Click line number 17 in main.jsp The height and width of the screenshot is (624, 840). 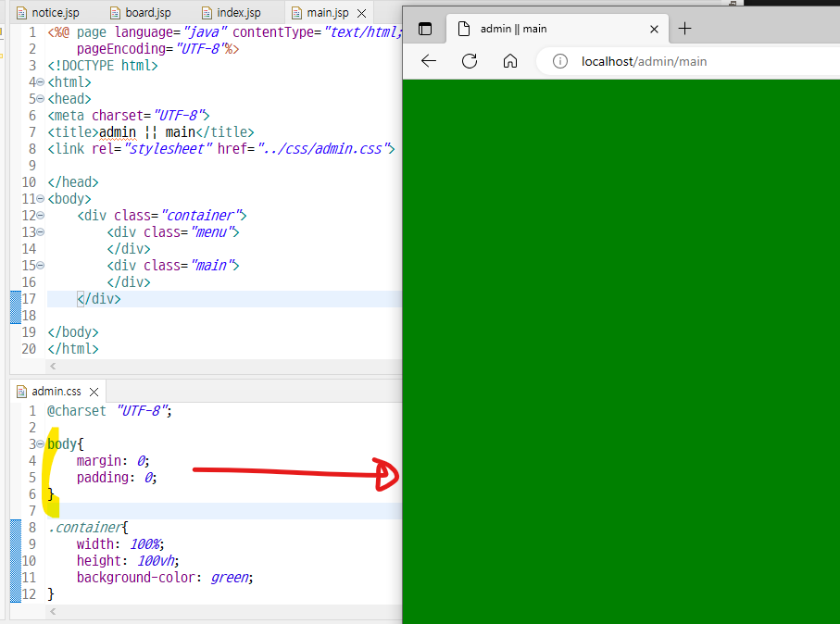click(x=29, y=299)
